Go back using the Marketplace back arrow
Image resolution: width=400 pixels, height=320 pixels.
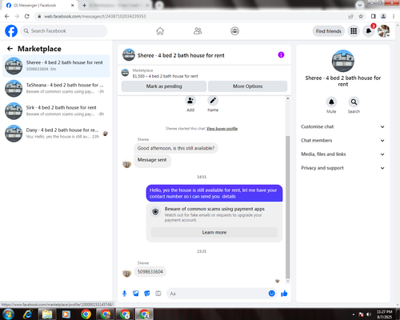pyautogui.click(x=10, y=49)
